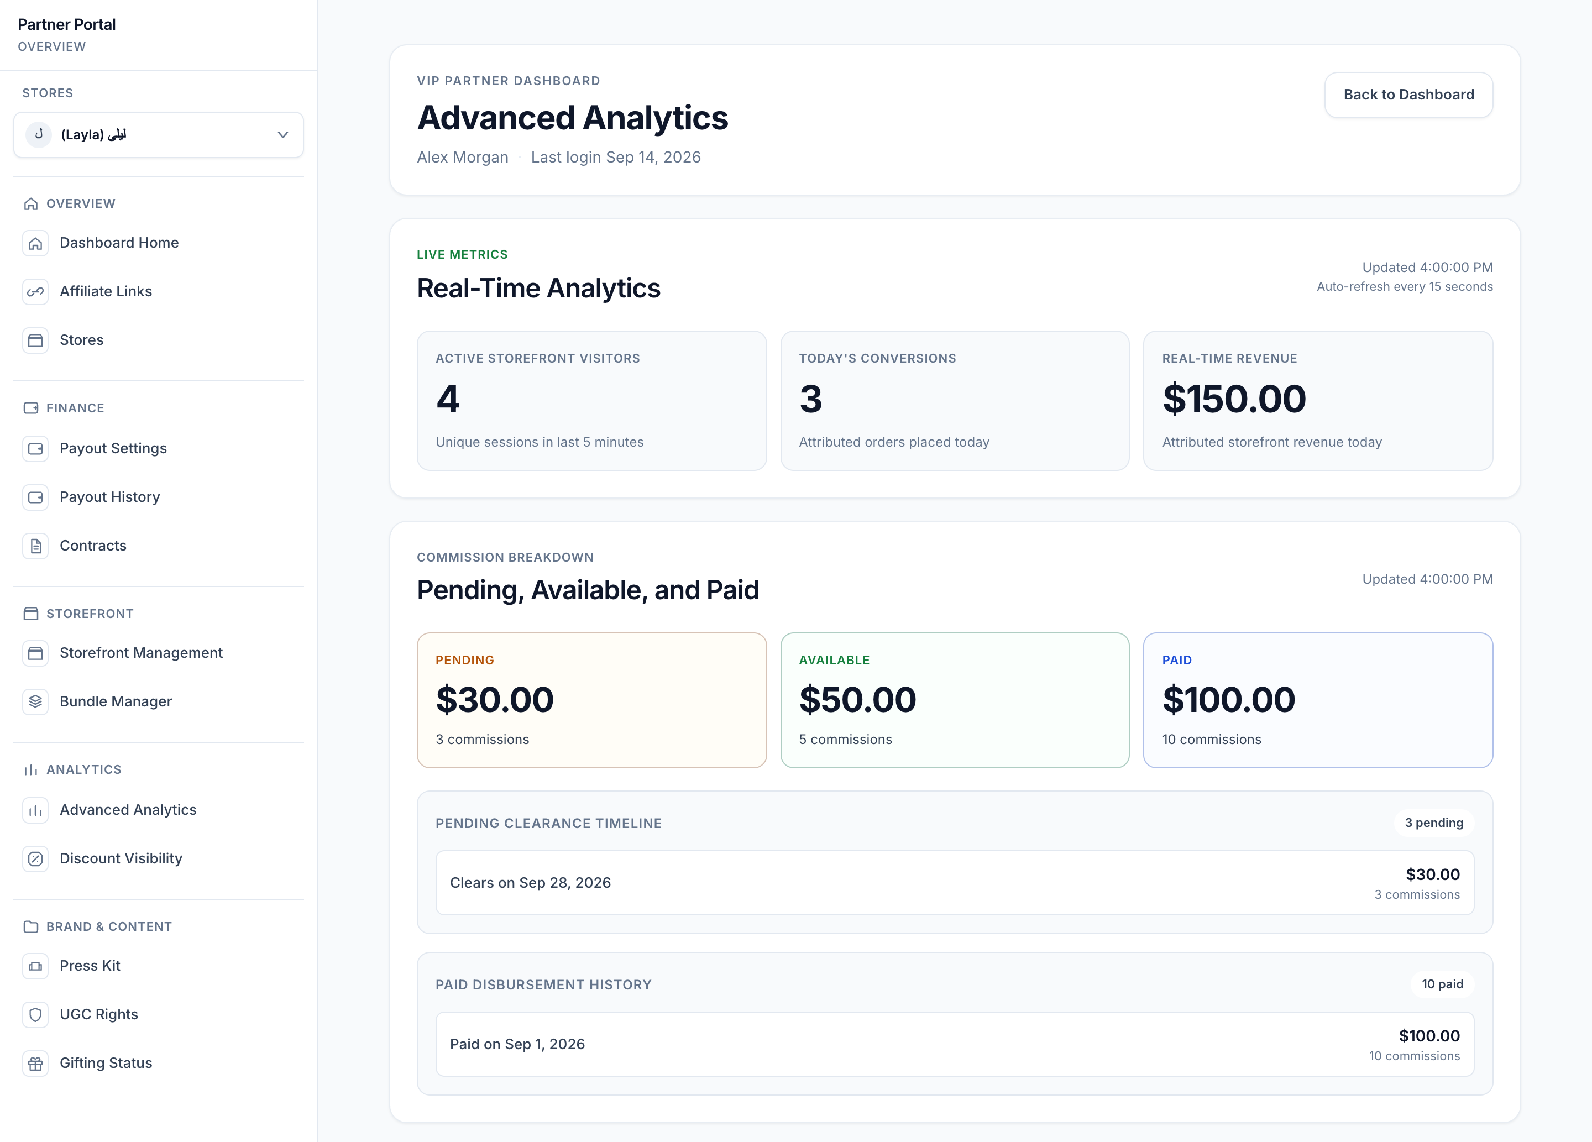1592x1142 pixels.
Task: Open Payout Settings
Action: point(159,448)
